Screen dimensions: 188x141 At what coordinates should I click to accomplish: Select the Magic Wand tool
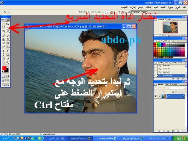(x=8, y=27)
